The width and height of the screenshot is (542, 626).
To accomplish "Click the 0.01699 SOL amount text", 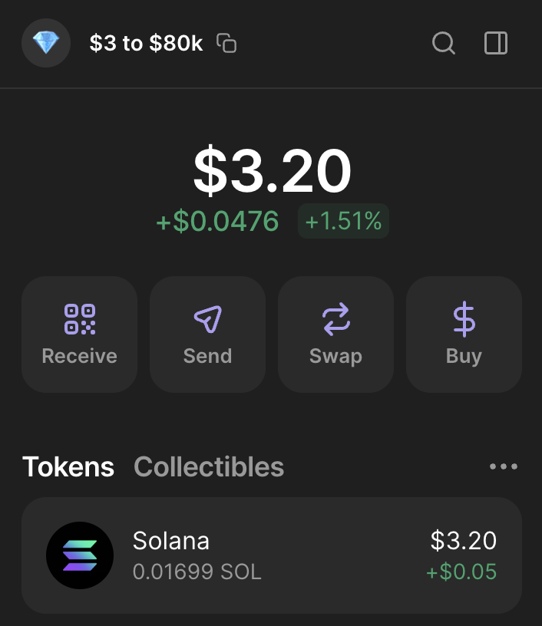I will pyautogui.click(x=197, y=572).
